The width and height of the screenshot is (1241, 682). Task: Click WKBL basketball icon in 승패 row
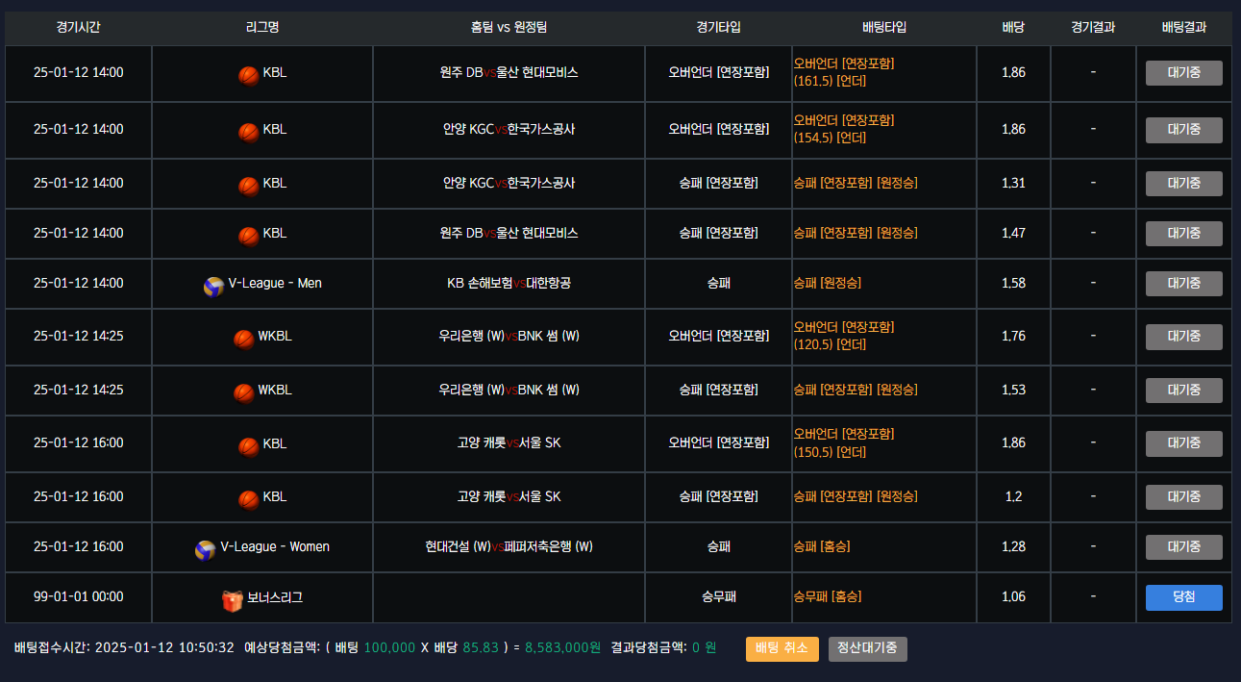coord(244,392)
